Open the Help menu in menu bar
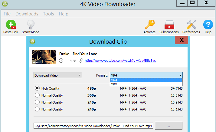 (64, 14)
